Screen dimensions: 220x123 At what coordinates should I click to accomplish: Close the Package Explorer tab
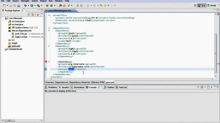(x=22, y=11)
